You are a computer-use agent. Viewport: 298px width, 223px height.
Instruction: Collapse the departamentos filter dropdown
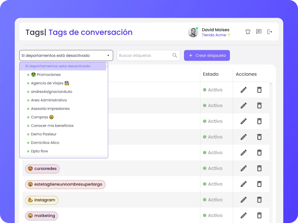[108, 55]
